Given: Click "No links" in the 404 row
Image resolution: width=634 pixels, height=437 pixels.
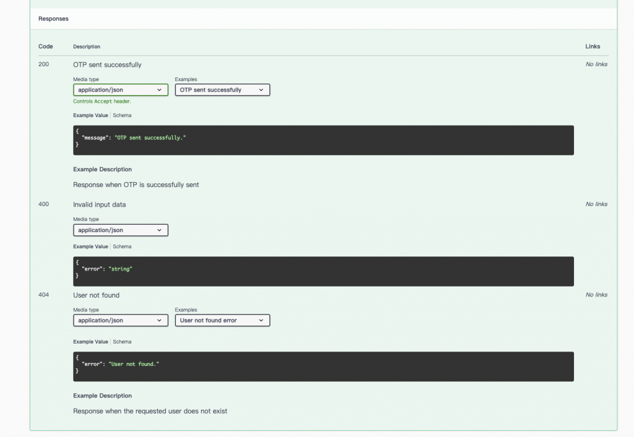Looking at the screenshot, I should 596,295.
